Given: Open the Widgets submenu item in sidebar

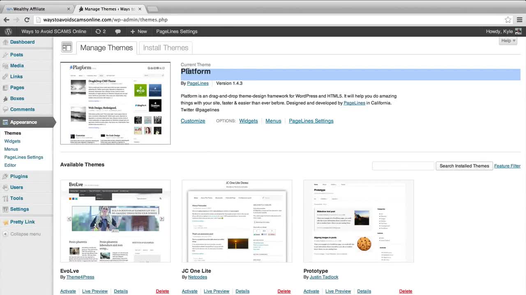Looking at the screenshot, I should [12, 141].
